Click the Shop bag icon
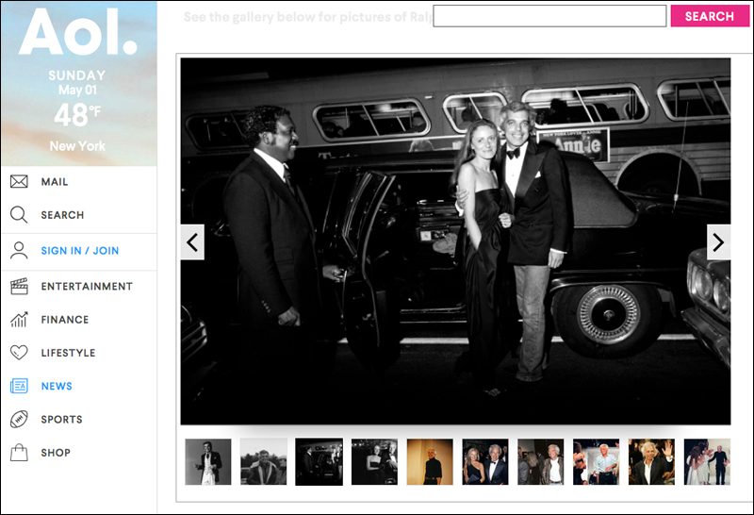The image size is (754, 515). pos(19,453)
